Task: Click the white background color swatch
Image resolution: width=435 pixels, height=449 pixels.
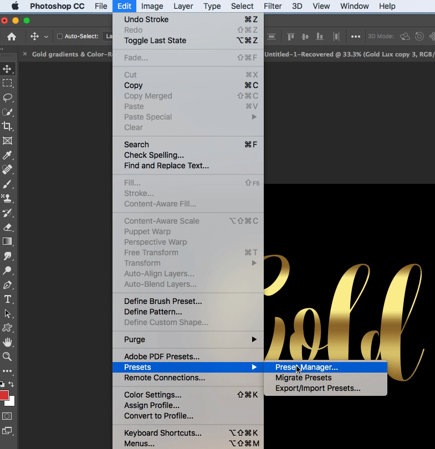Action: tap(12, 402)
